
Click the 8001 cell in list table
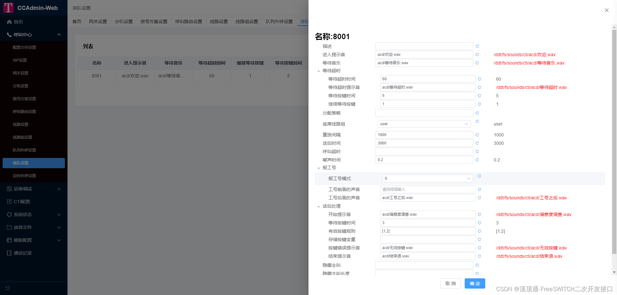pos(96,76)
